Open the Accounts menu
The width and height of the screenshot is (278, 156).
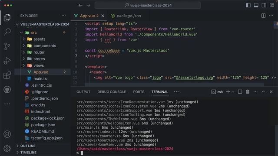click(7, 134)
